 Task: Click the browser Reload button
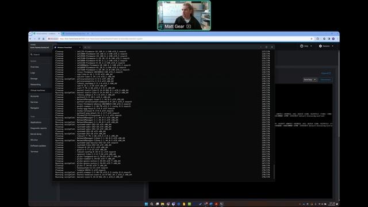39,39
